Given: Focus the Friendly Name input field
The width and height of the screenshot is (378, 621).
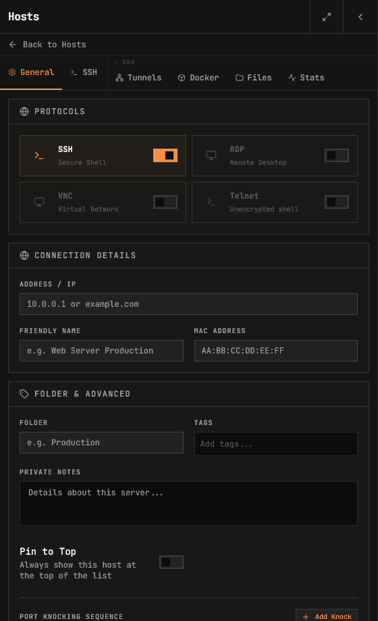Looking at the screenshot, I should [101, 351].
